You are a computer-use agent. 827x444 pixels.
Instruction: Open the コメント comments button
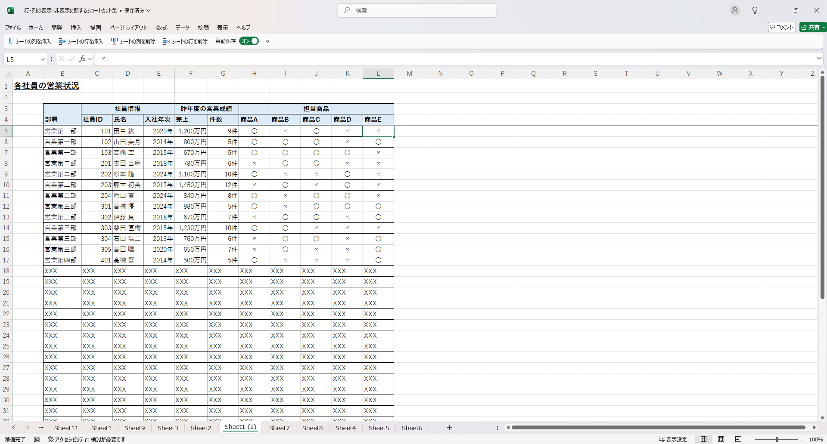pyautogui.click(x=781, y=27)
